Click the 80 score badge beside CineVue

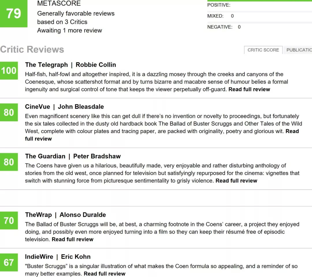[9, 112]
